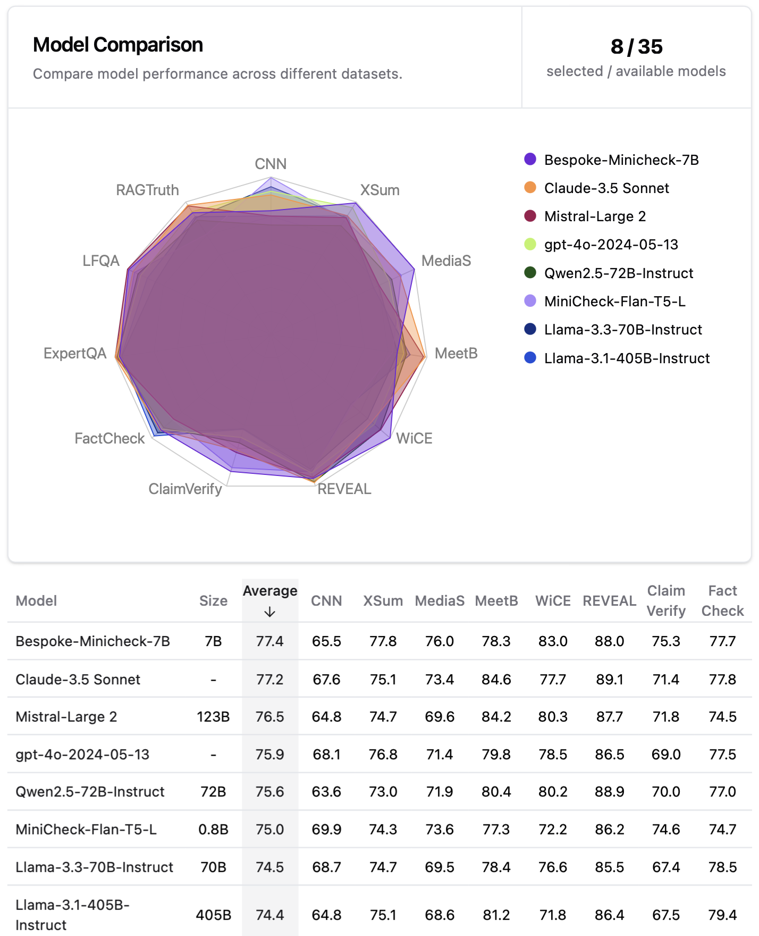Click the MediaS column header
The image size is (759, 936).
440,601
